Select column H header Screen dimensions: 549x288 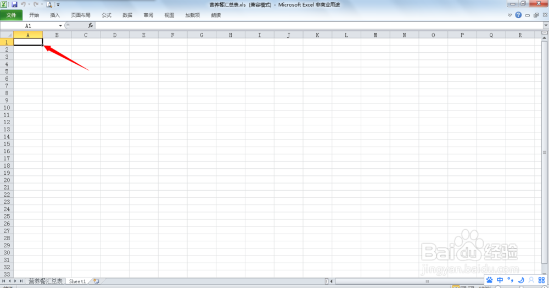pyautogui.click(x=231, y=35)
